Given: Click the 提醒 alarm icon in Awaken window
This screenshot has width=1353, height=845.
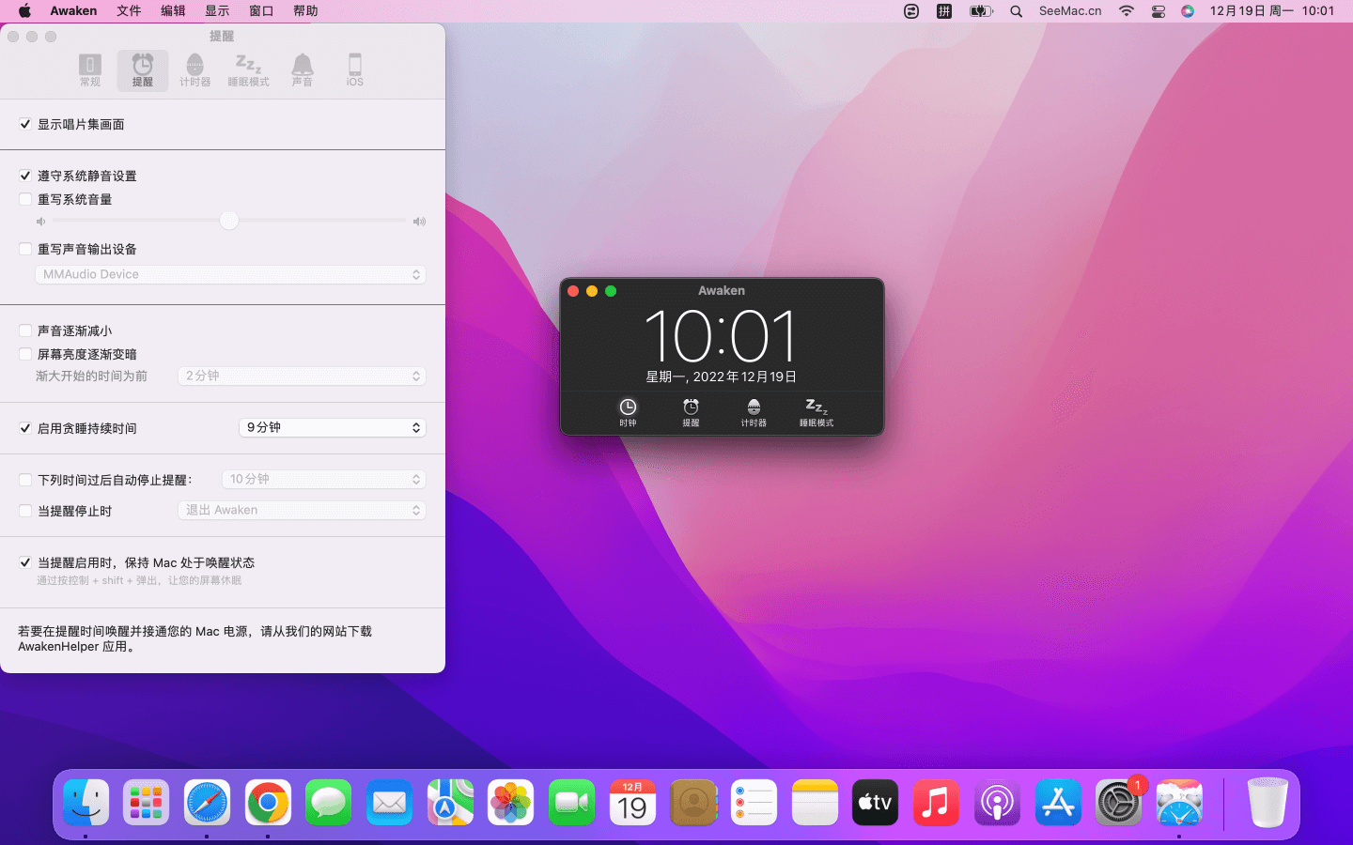Looking at the screenshot, I should pyautogui.click(x=691, y=411).
